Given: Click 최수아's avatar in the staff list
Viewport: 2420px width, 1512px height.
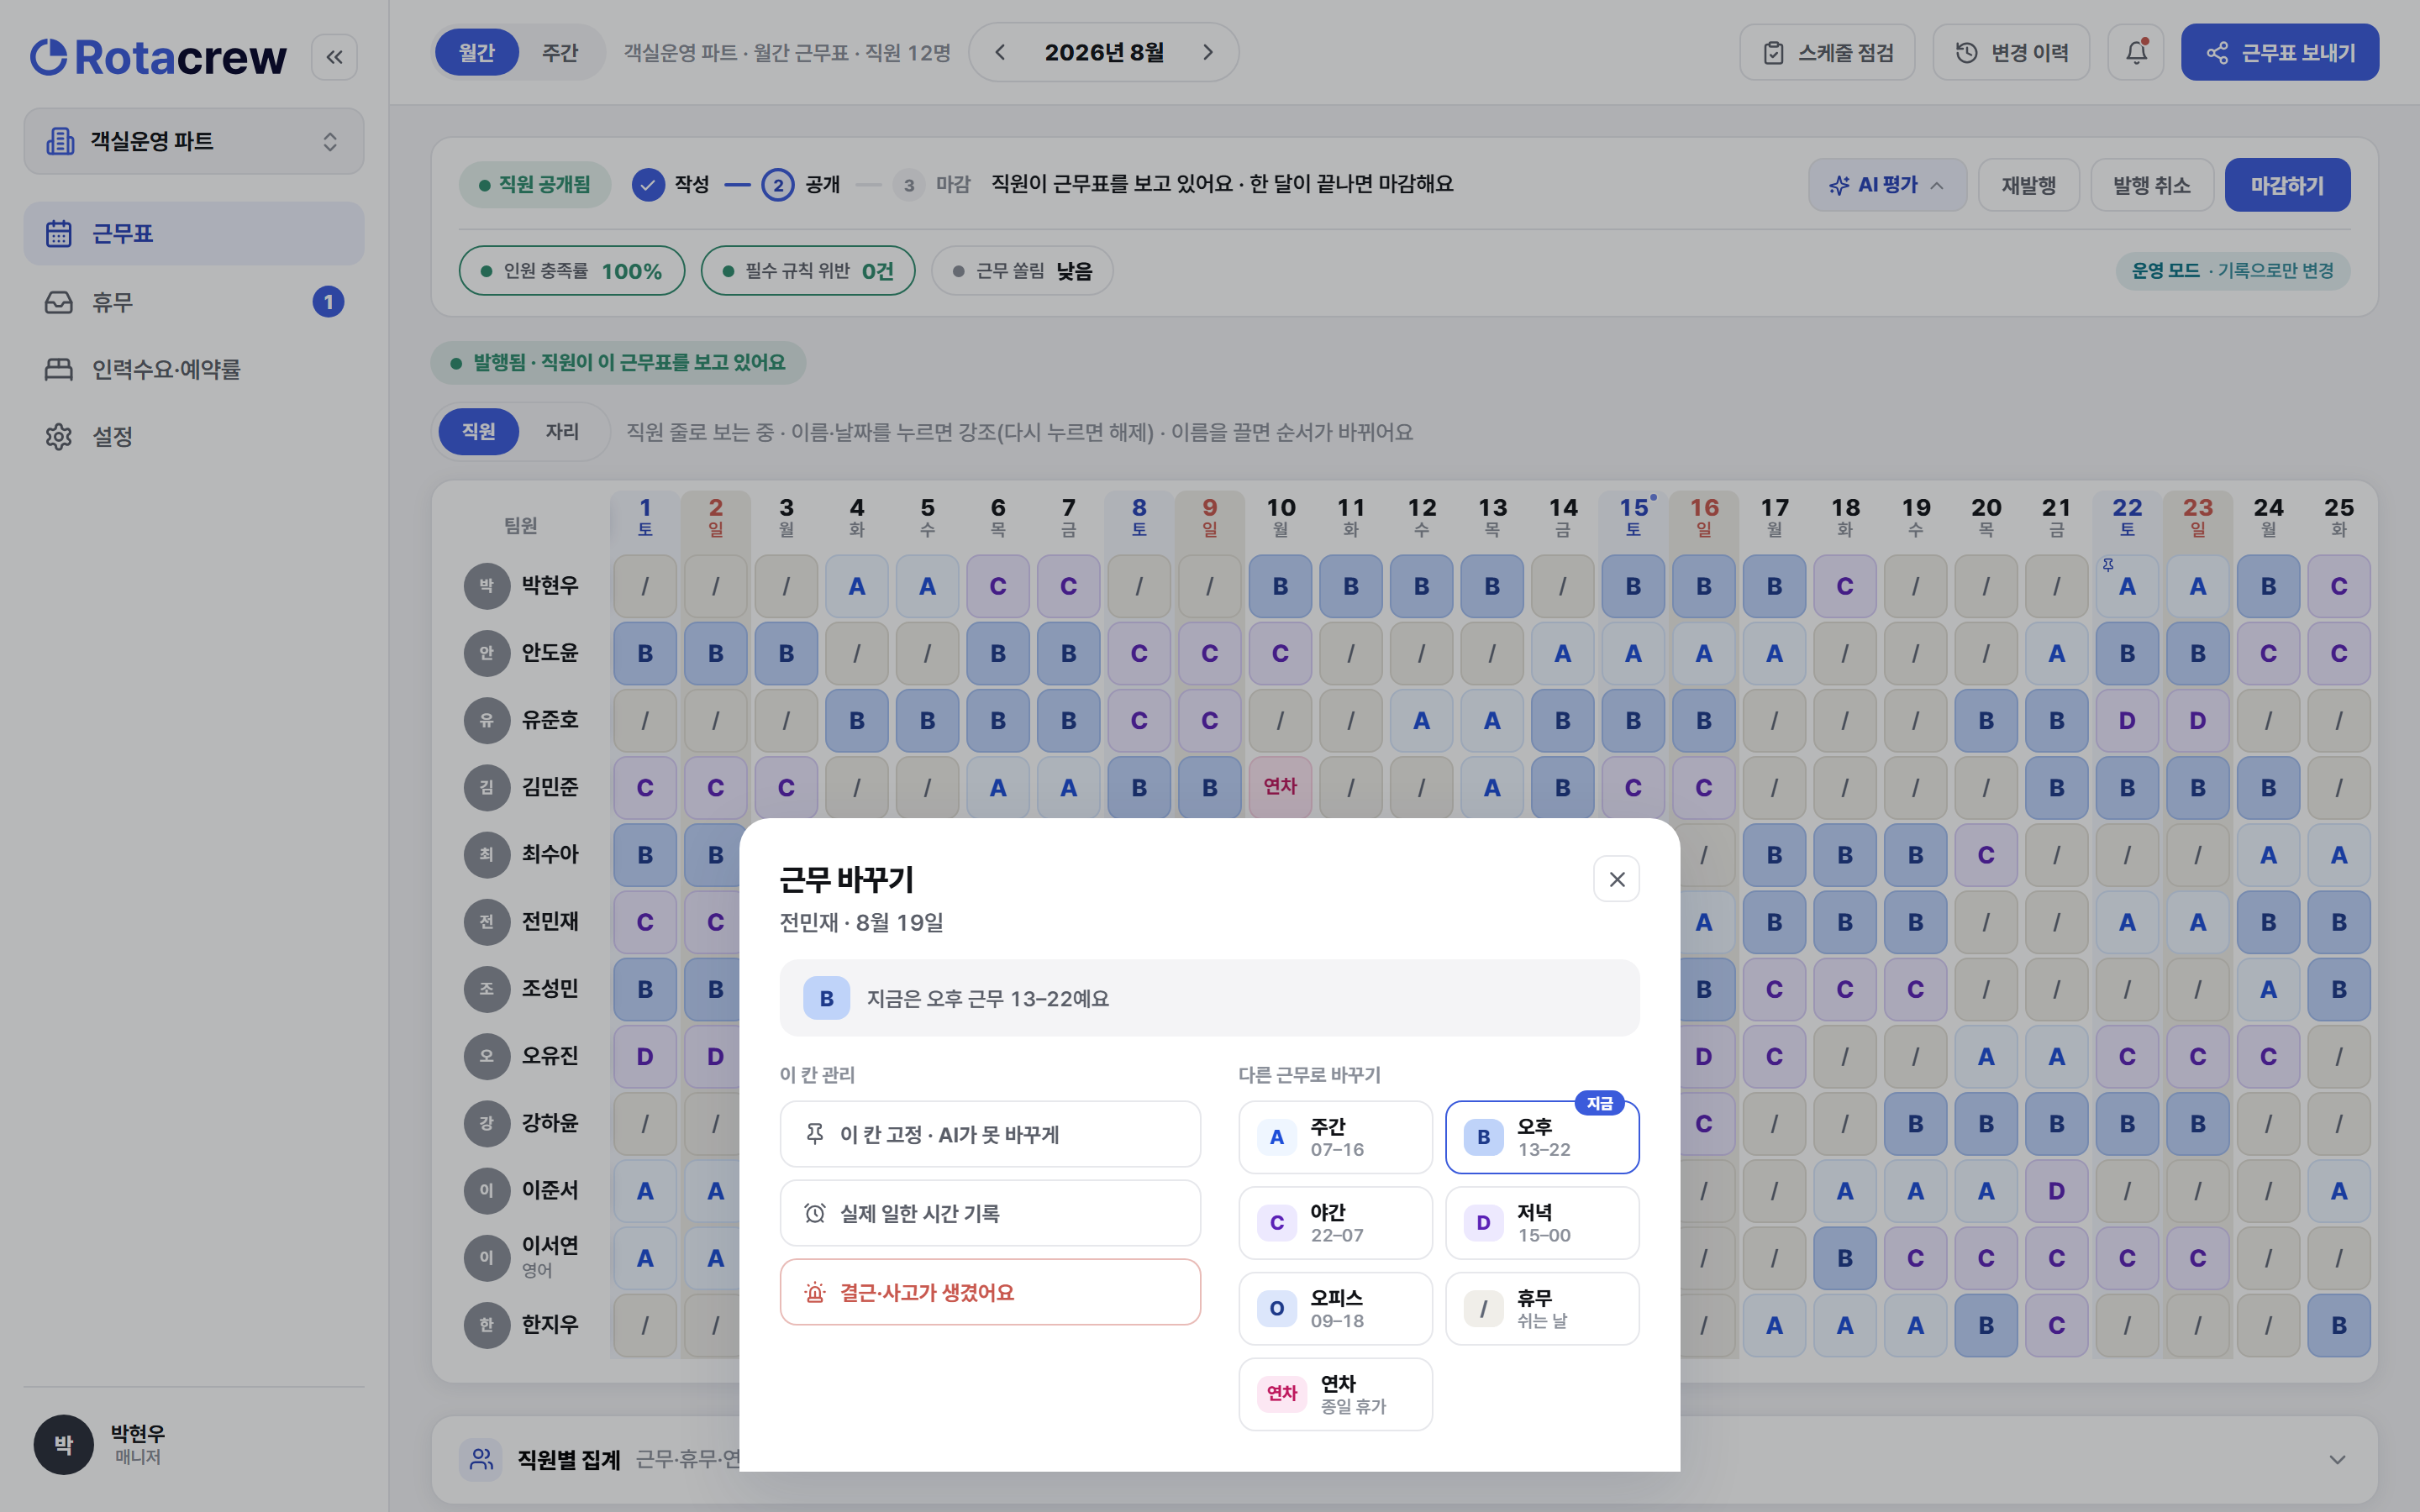Looking at the screenshot, I should 486,855.
